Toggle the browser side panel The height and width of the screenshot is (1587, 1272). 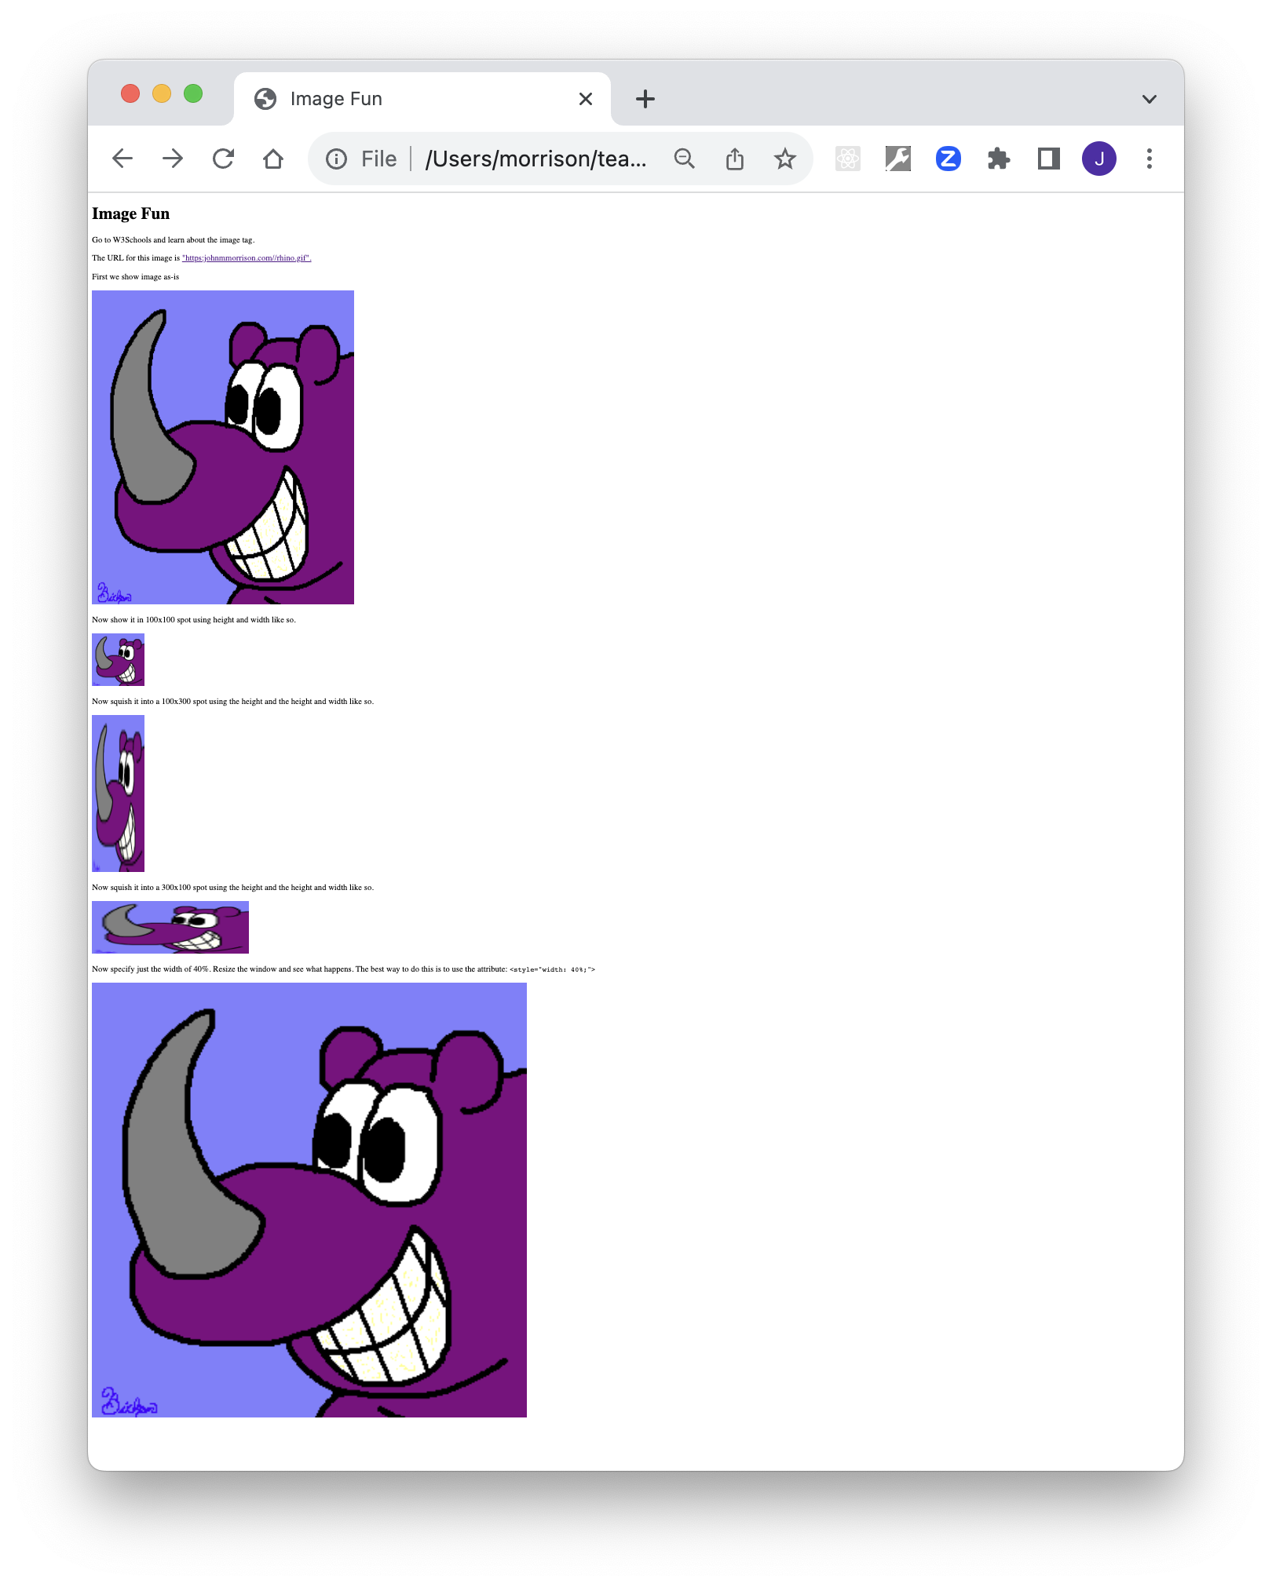[x=1049, y=159]
